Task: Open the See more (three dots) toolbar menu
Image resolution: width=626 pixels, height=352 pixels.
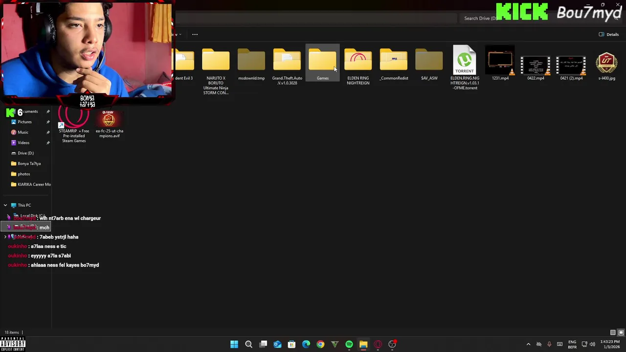Action: pos(195,34)
